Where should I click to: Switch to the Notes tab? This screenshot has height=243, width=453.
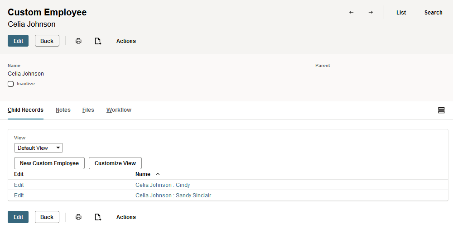(63, 110)
